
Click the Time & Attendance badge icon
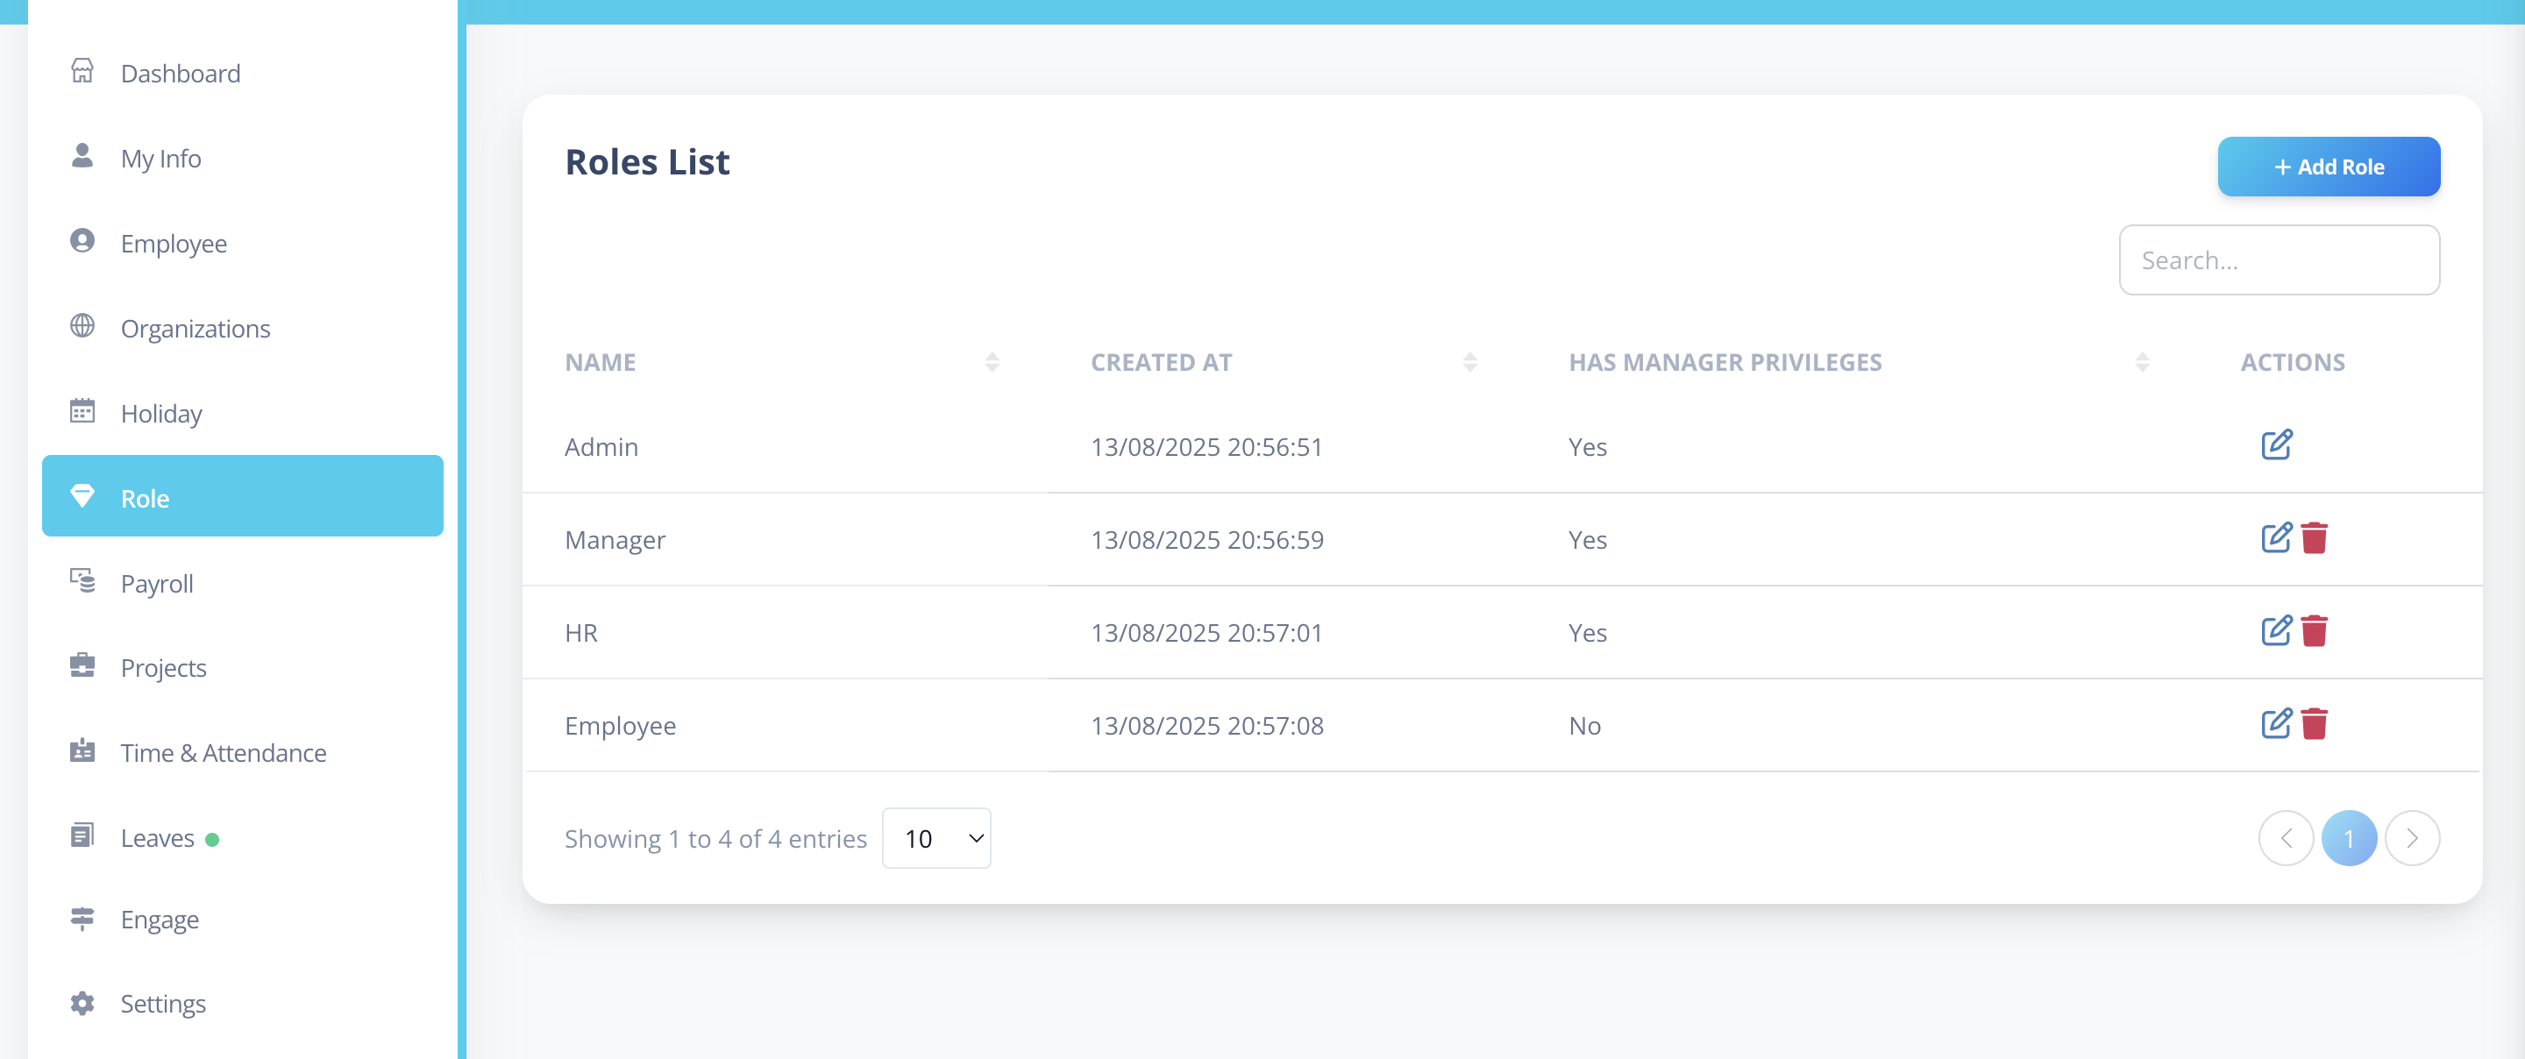click(x=82, y=751)
